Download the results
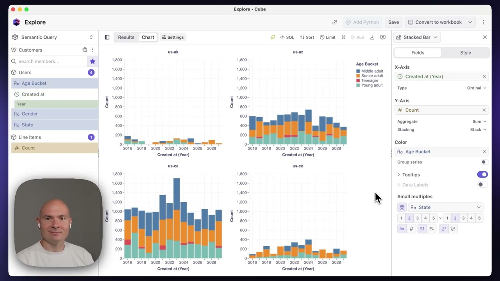The image size is (500, 281). point(372,37)
